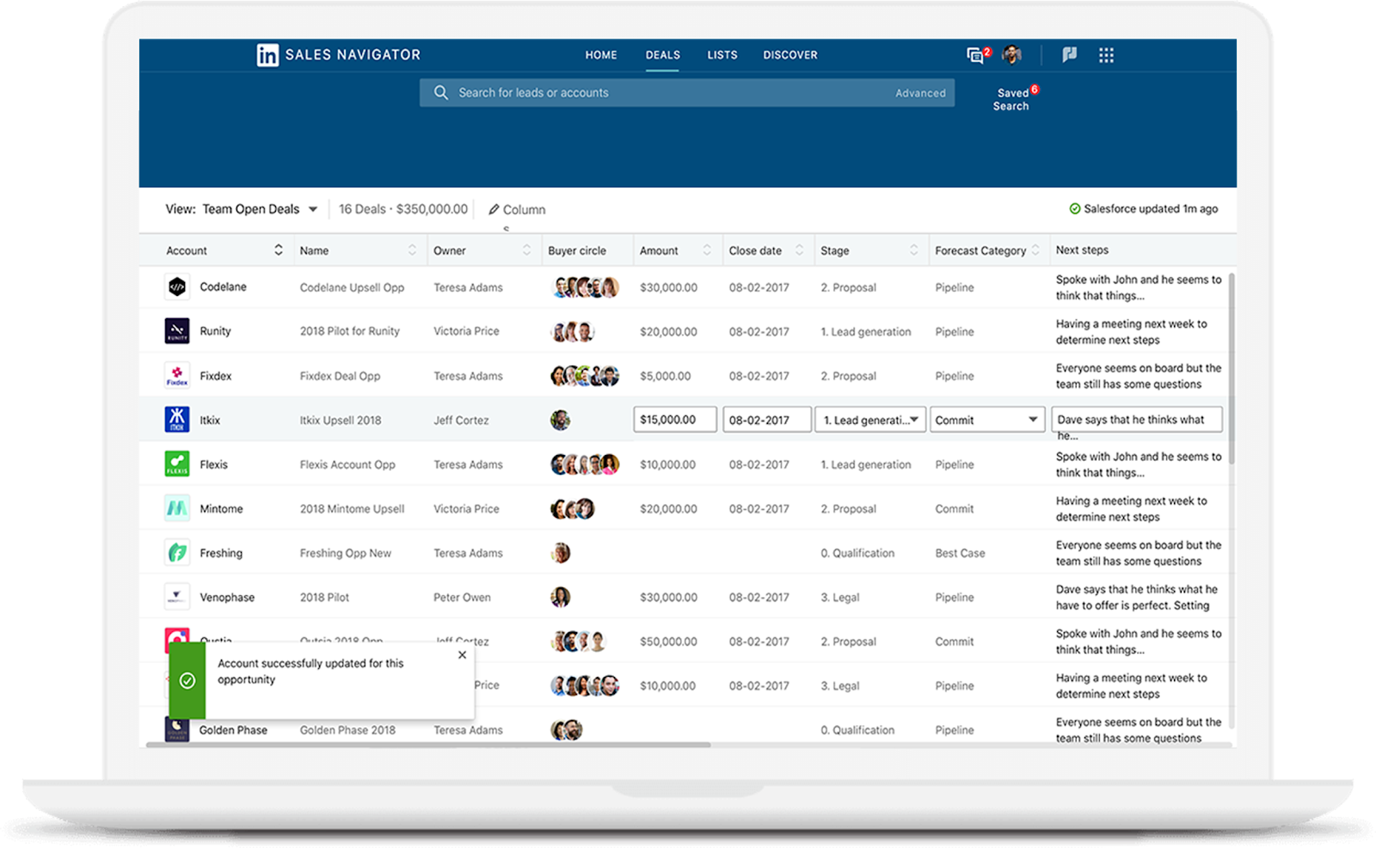Viewport: 1376px width, 848px height.
Task: Click the Codelane account logo
Action: pyautogui.click(x=177, y=286)
